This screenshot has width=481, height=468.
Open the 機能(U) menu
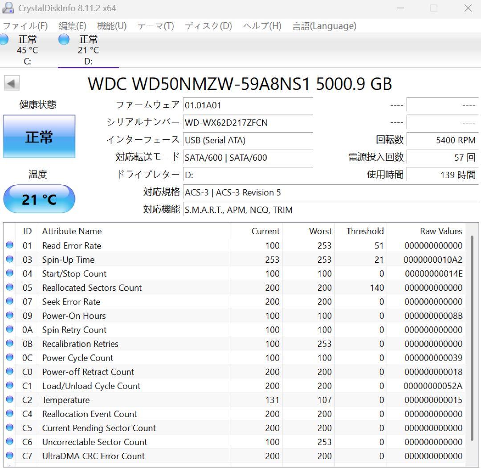pos(110,26)
